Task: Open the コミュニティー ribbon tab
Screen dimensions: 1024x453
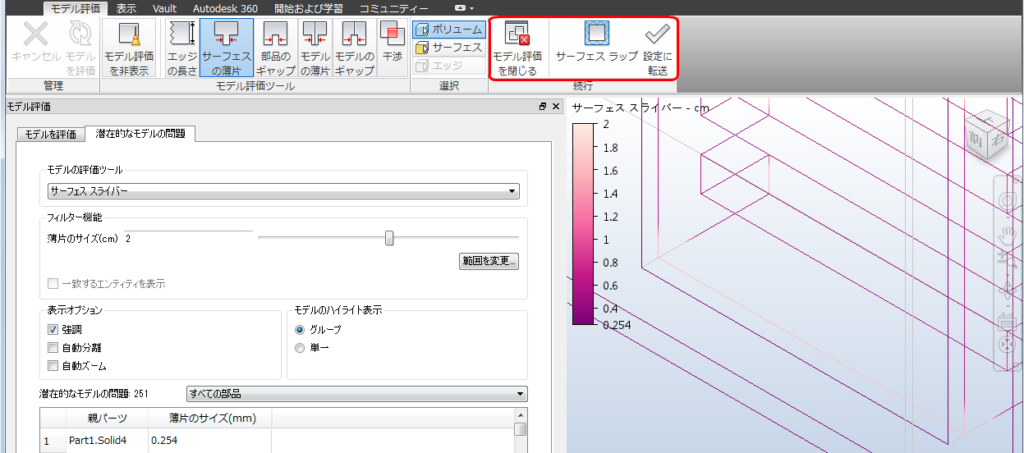Action: coord(394,8)
